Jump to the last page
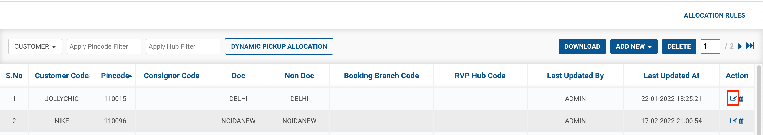The height and width of the screenshot is (135, 763). coord(750,46)
